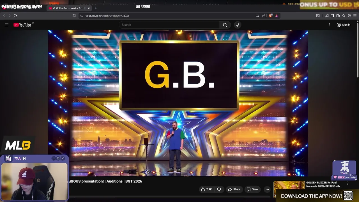Image resolution: width=359 pixels, height=202 pixels.
Task: Open the YouTube guide hamburger menu
Action: pos(7,25)
